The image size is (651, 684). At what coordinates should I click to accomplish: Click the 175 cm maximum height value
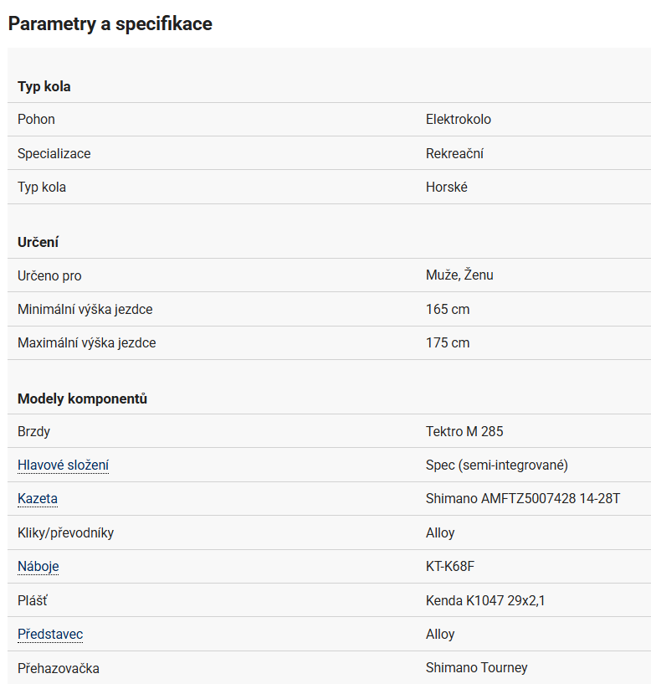(448, 343)
